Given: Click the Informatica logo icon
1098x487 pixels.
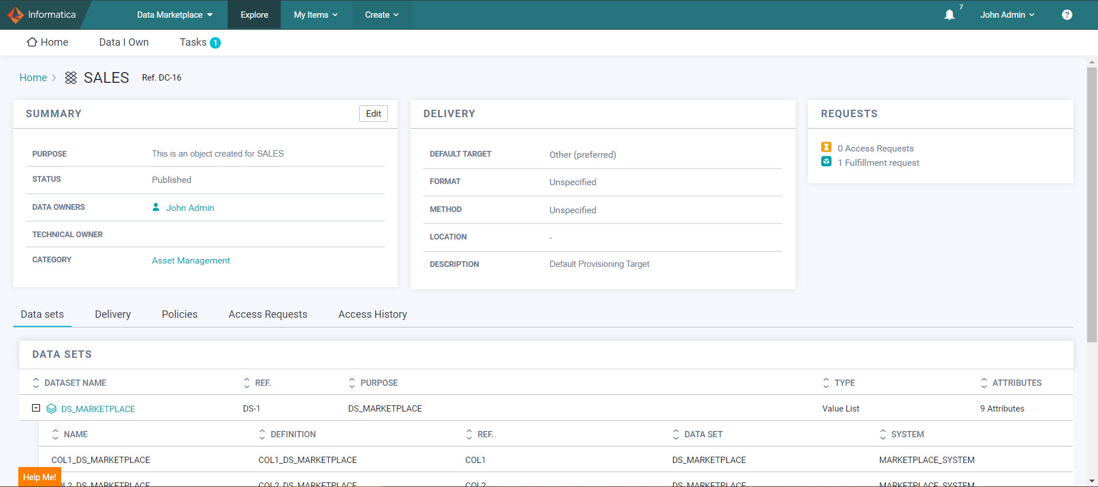Looking at the screenshot, I should (15, 15).
